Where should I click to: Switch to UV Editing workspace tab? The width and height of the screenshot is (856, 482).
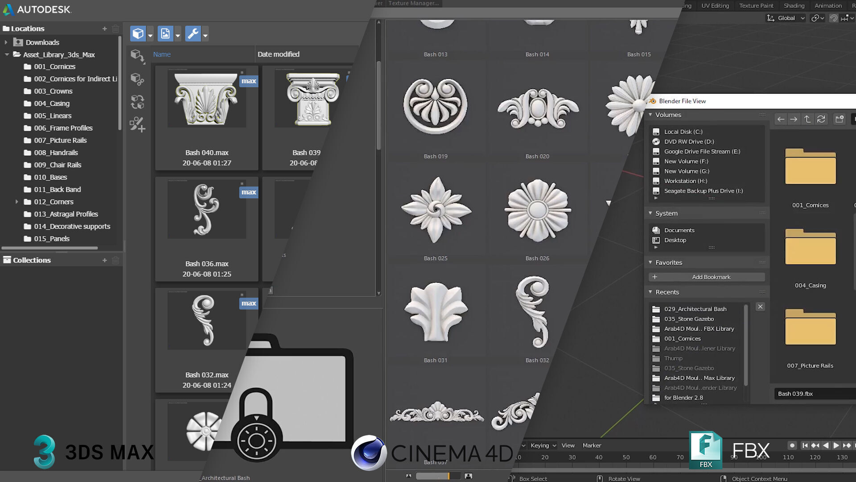coord(715,6)
